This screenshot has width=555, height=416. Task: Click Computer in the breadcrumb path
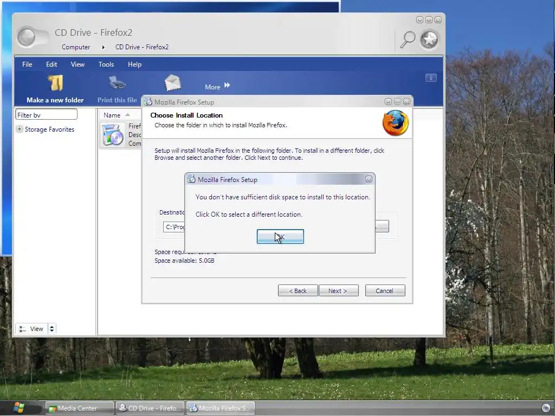[x=76, y=47]
